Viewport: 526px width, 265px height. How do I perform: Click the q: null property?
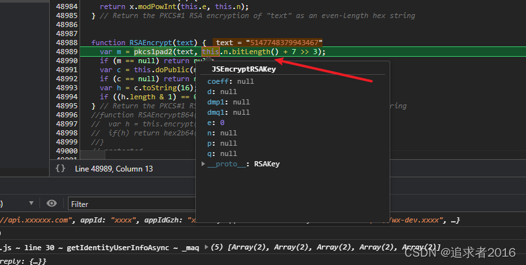pos(222,153)
